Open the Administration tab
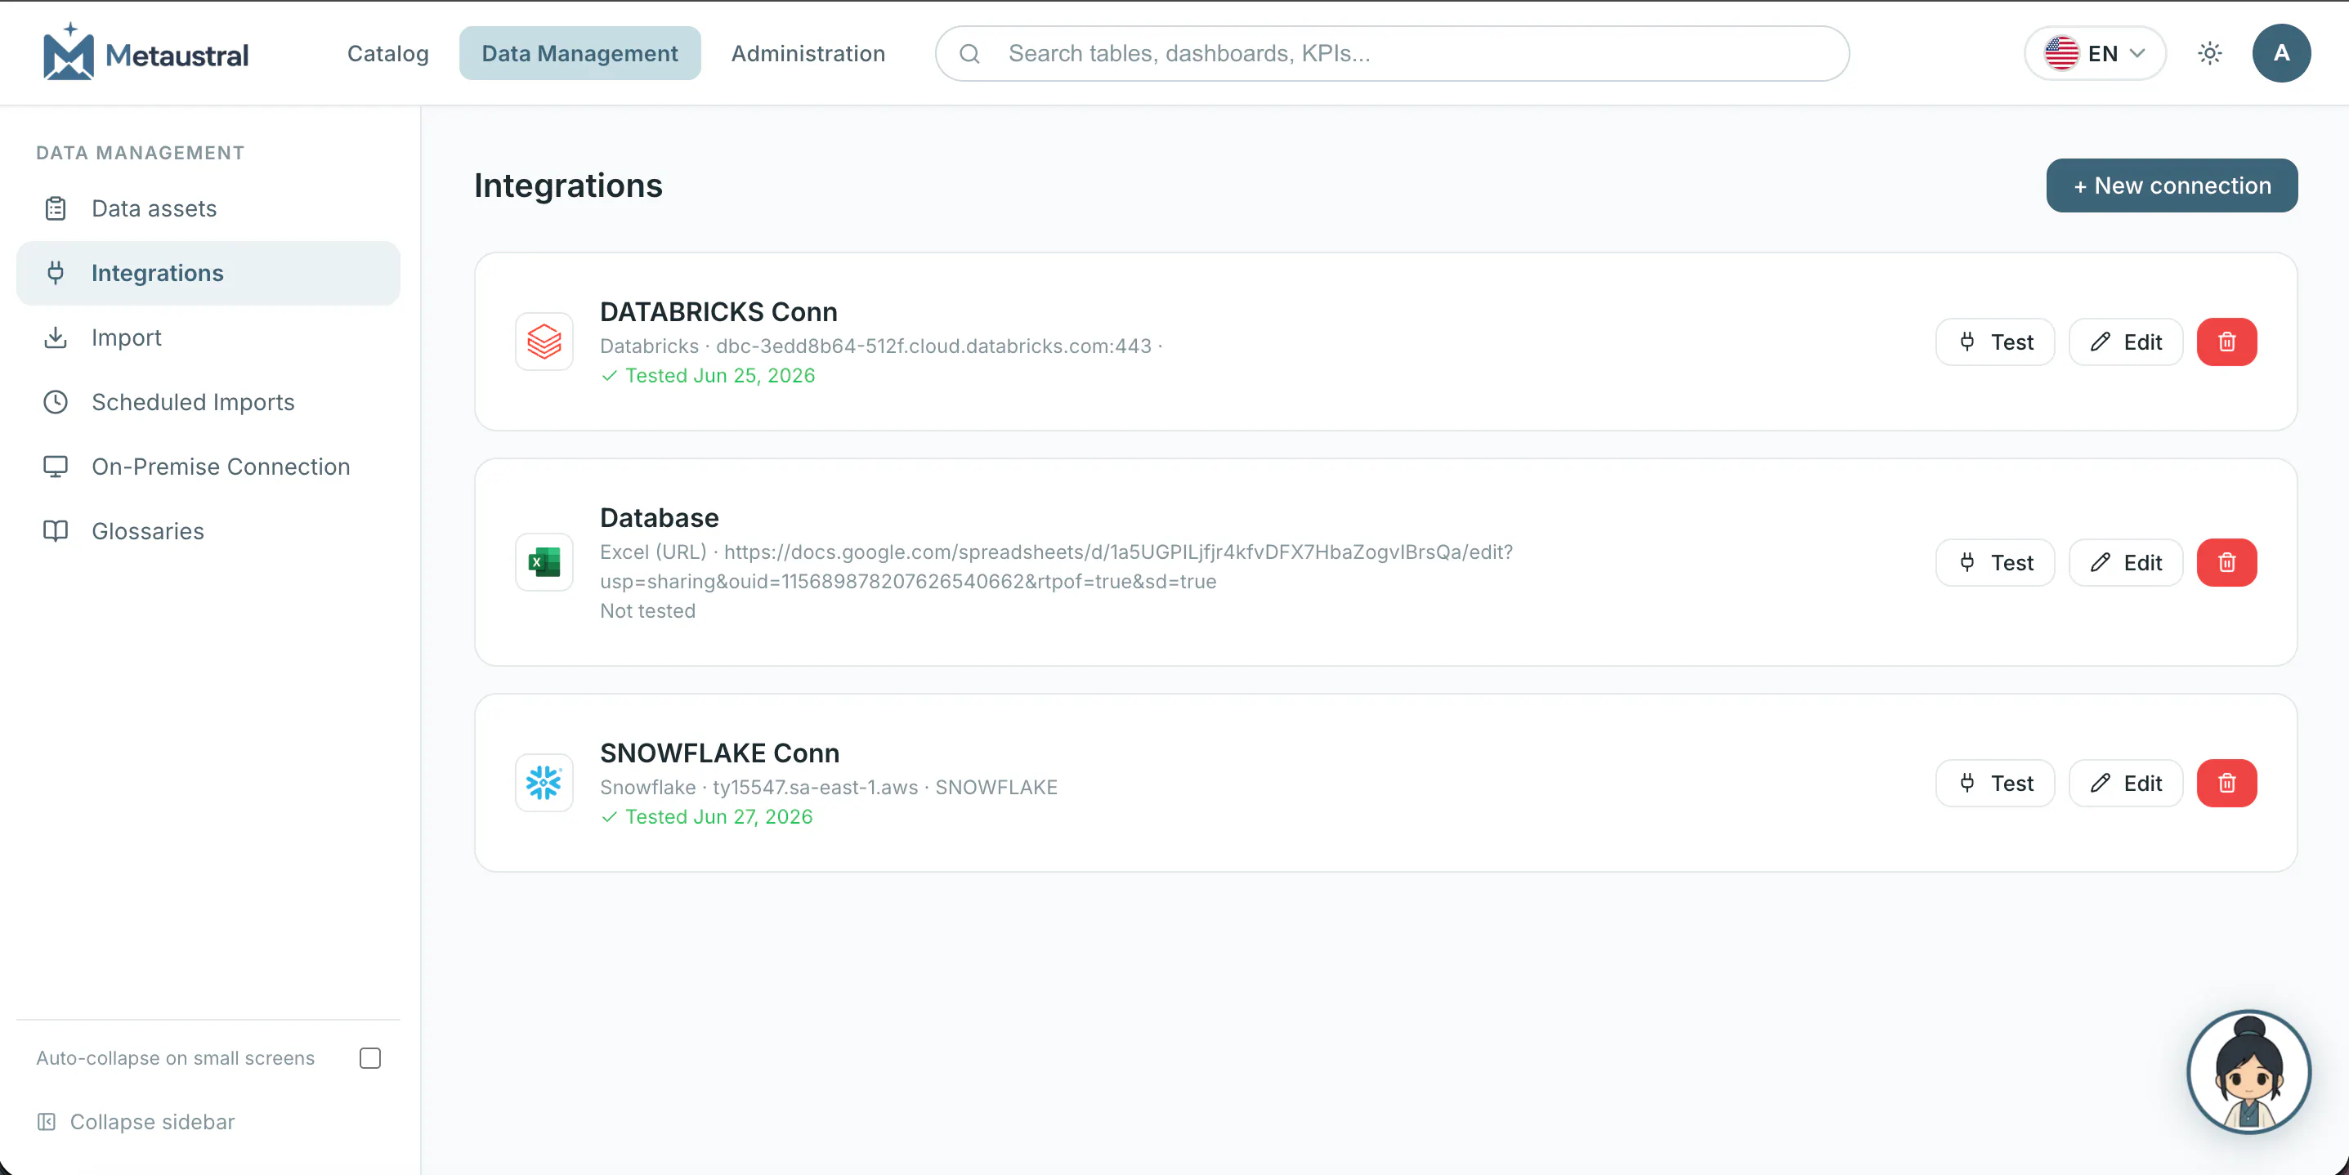Viewport: 2349px width, 1175px height. point(808,54)
